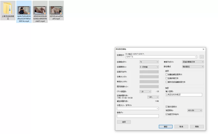Open the 压缩格式 7z dropdown

(149, 62)
